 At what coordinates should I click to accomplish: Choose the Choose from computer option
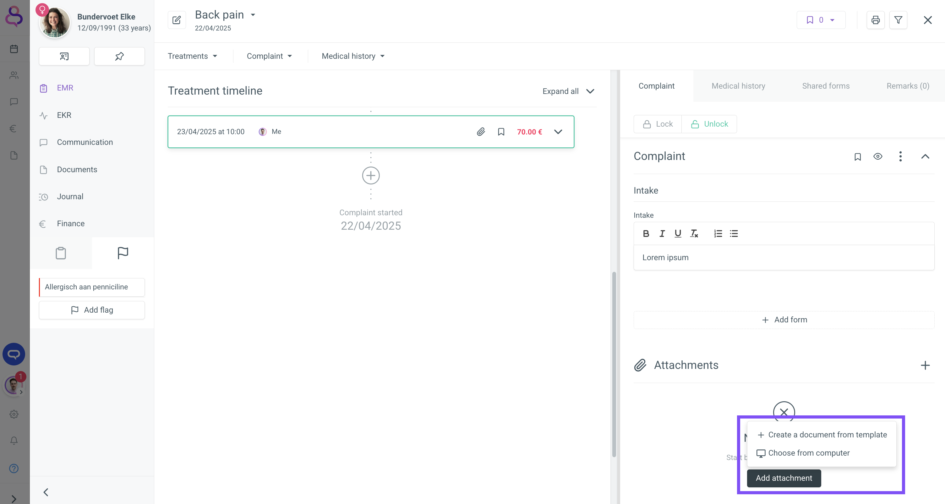click(x=822, y=453)
